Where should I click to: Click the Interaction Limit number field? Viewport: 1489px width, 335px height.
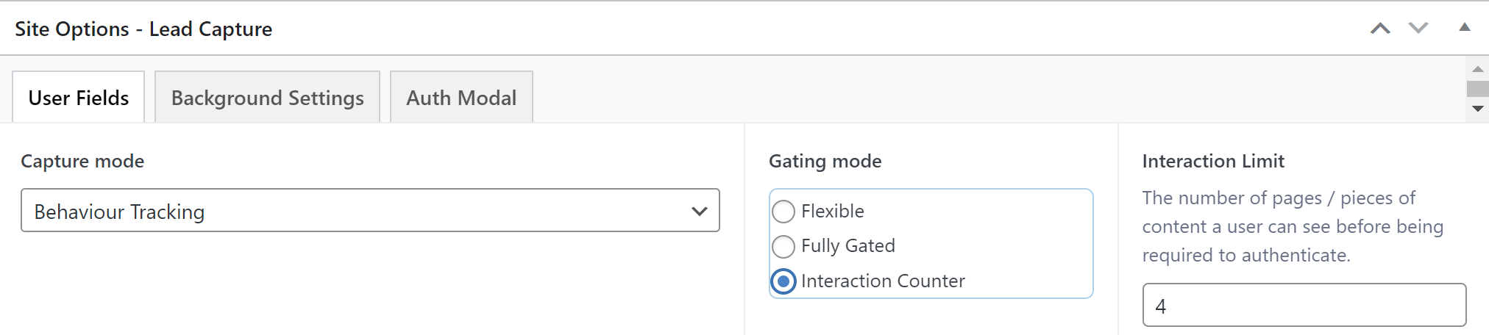[1304, 305]
